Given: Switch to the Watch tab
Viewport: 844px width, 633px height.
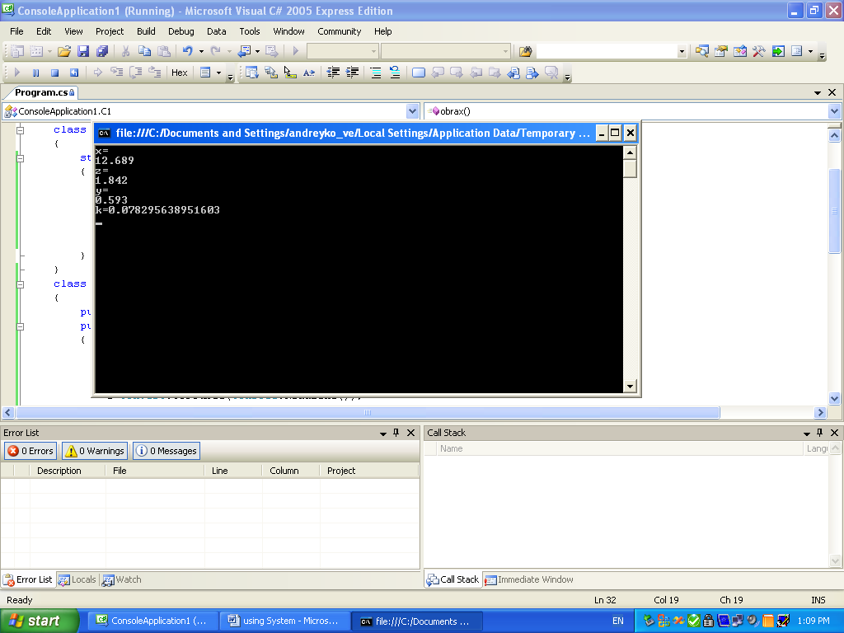Looking at the screenshot, I should [122, 579].
